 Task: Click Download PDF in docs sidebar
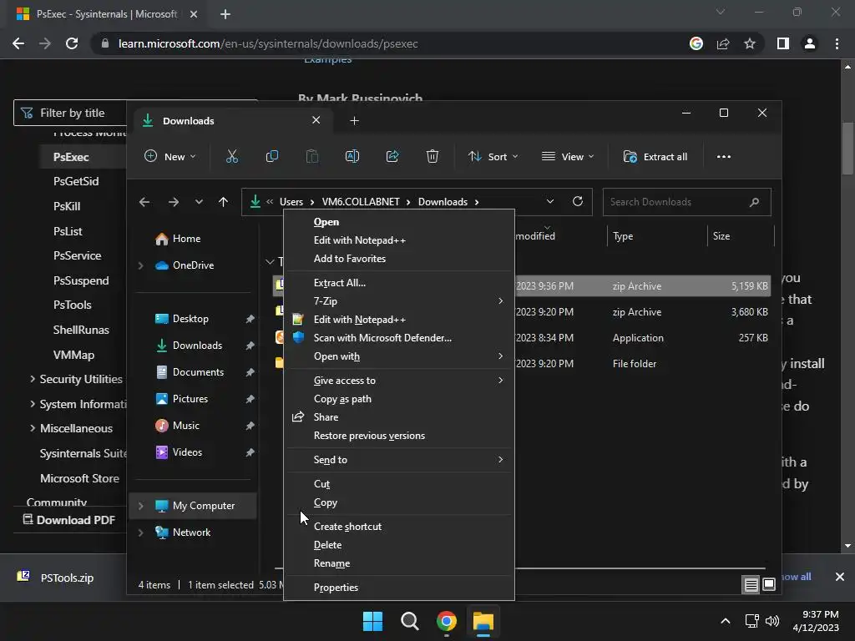coord(68,520)
